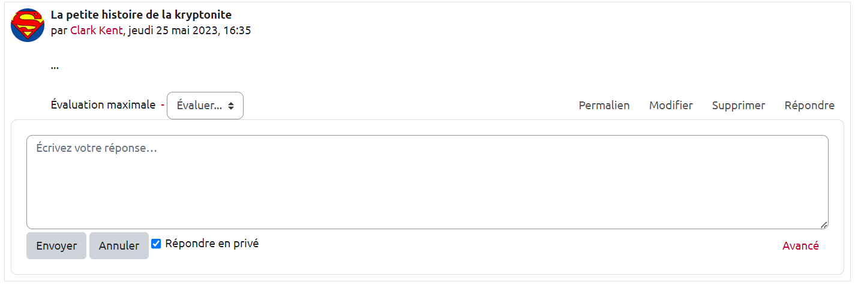The width and height of the screenshot is (855, 285).
Task: Click the post date, jeudi 25 mai 2023
Action: [189, 31]
